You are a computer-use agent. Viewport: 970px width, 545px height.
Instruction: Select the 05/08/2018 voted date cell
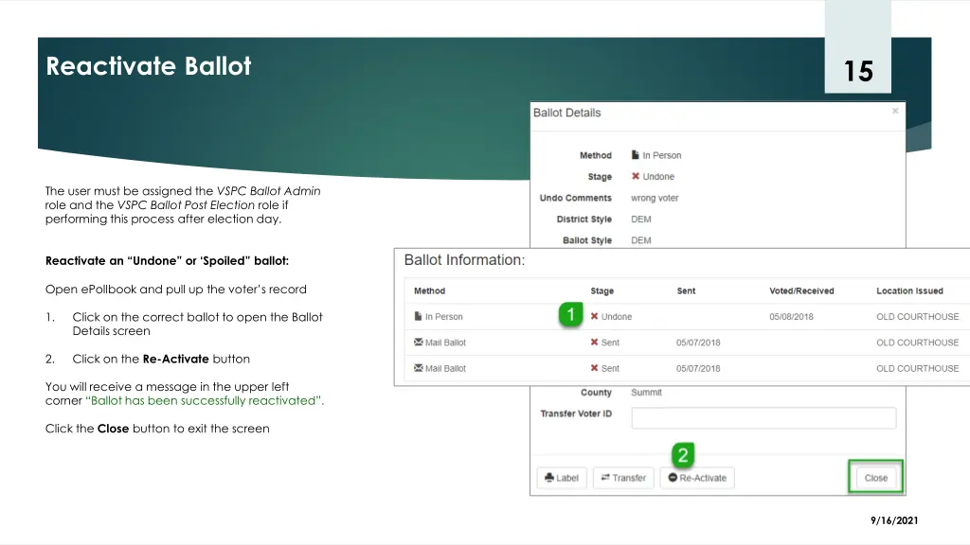791,317
